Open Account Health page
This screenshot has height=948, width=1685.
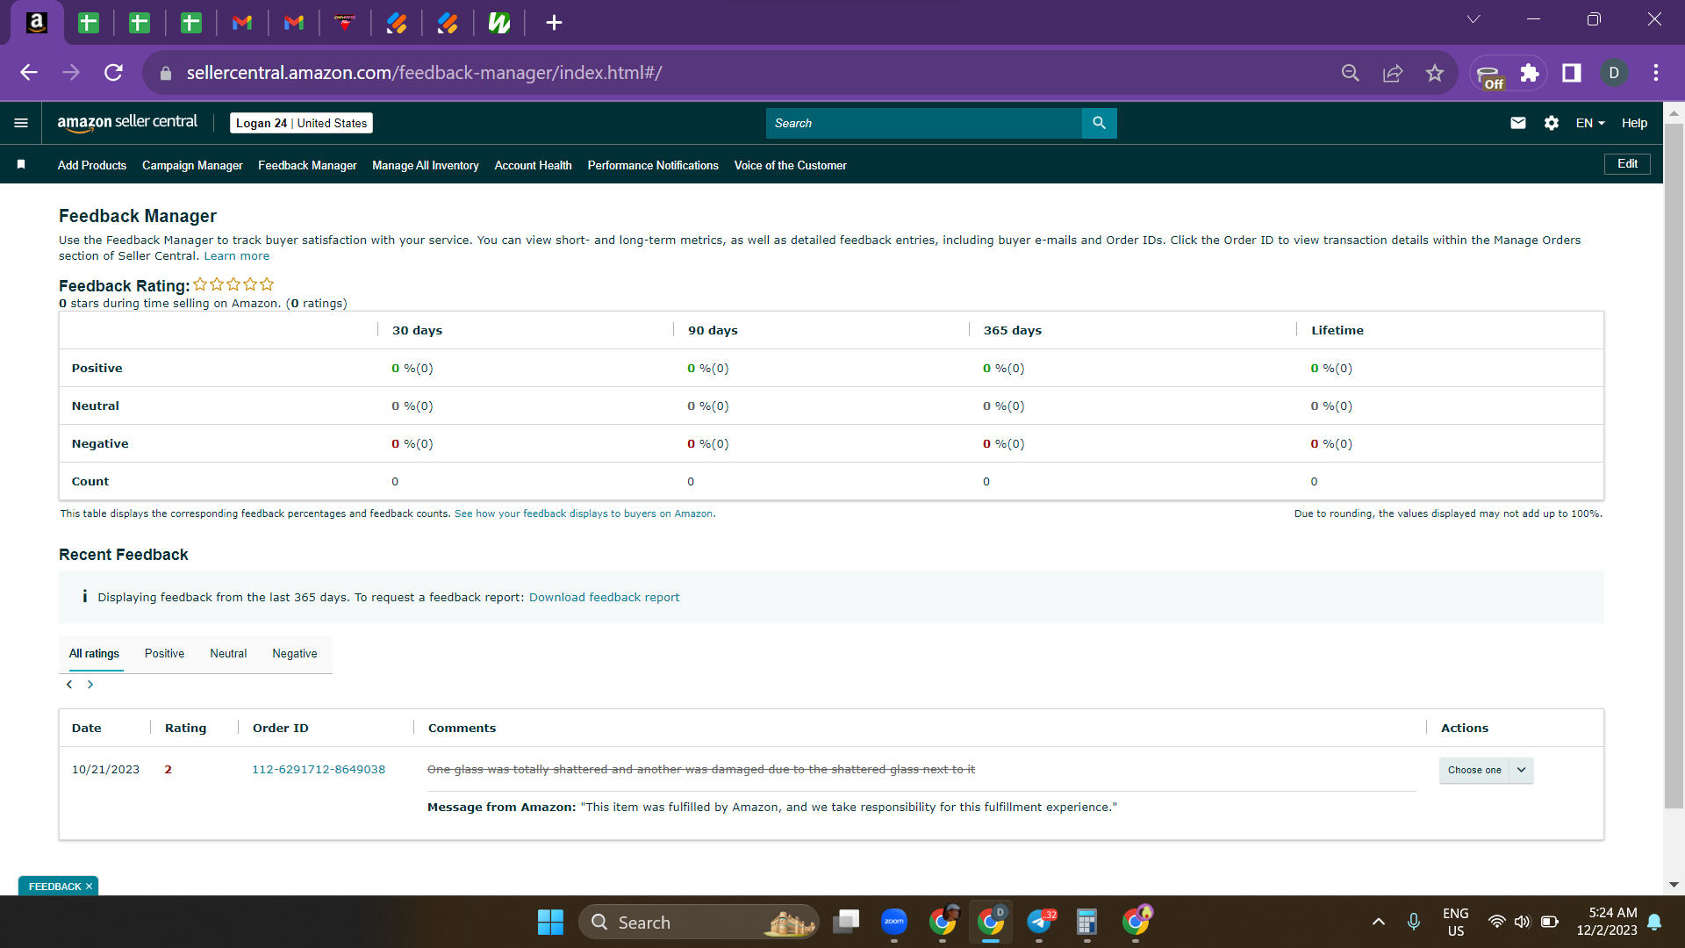533,165
